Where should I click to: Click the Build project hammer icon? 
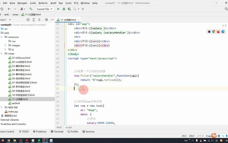(31, 9)
